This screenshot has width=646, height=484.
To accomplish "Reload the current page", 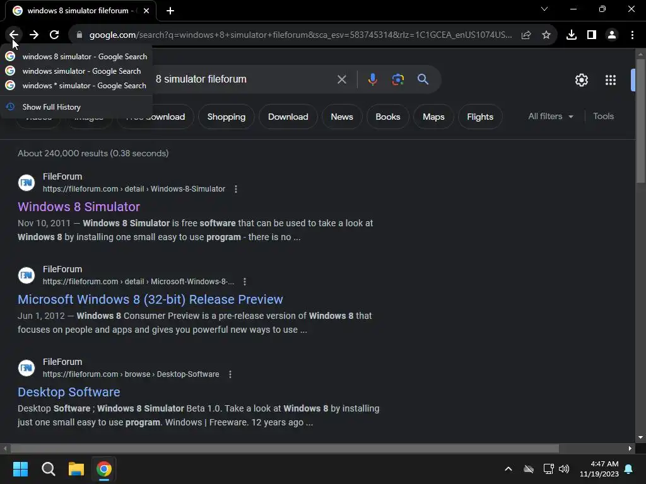I will (54, 35).
